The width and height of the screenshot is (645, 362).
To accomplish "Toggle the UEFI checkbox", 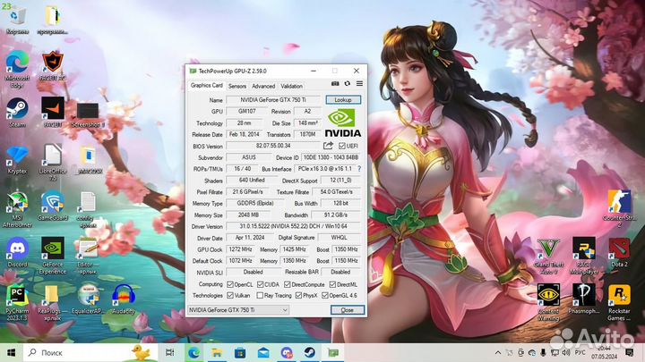I will [x=342, y=146].
